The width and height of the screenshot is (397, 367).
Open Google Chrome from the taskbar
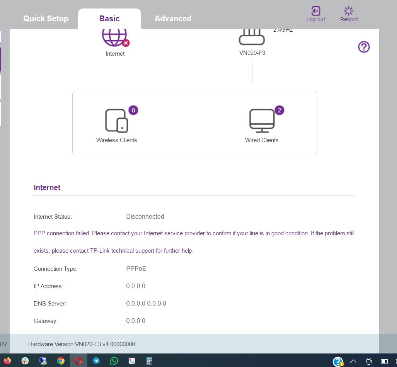61,361
